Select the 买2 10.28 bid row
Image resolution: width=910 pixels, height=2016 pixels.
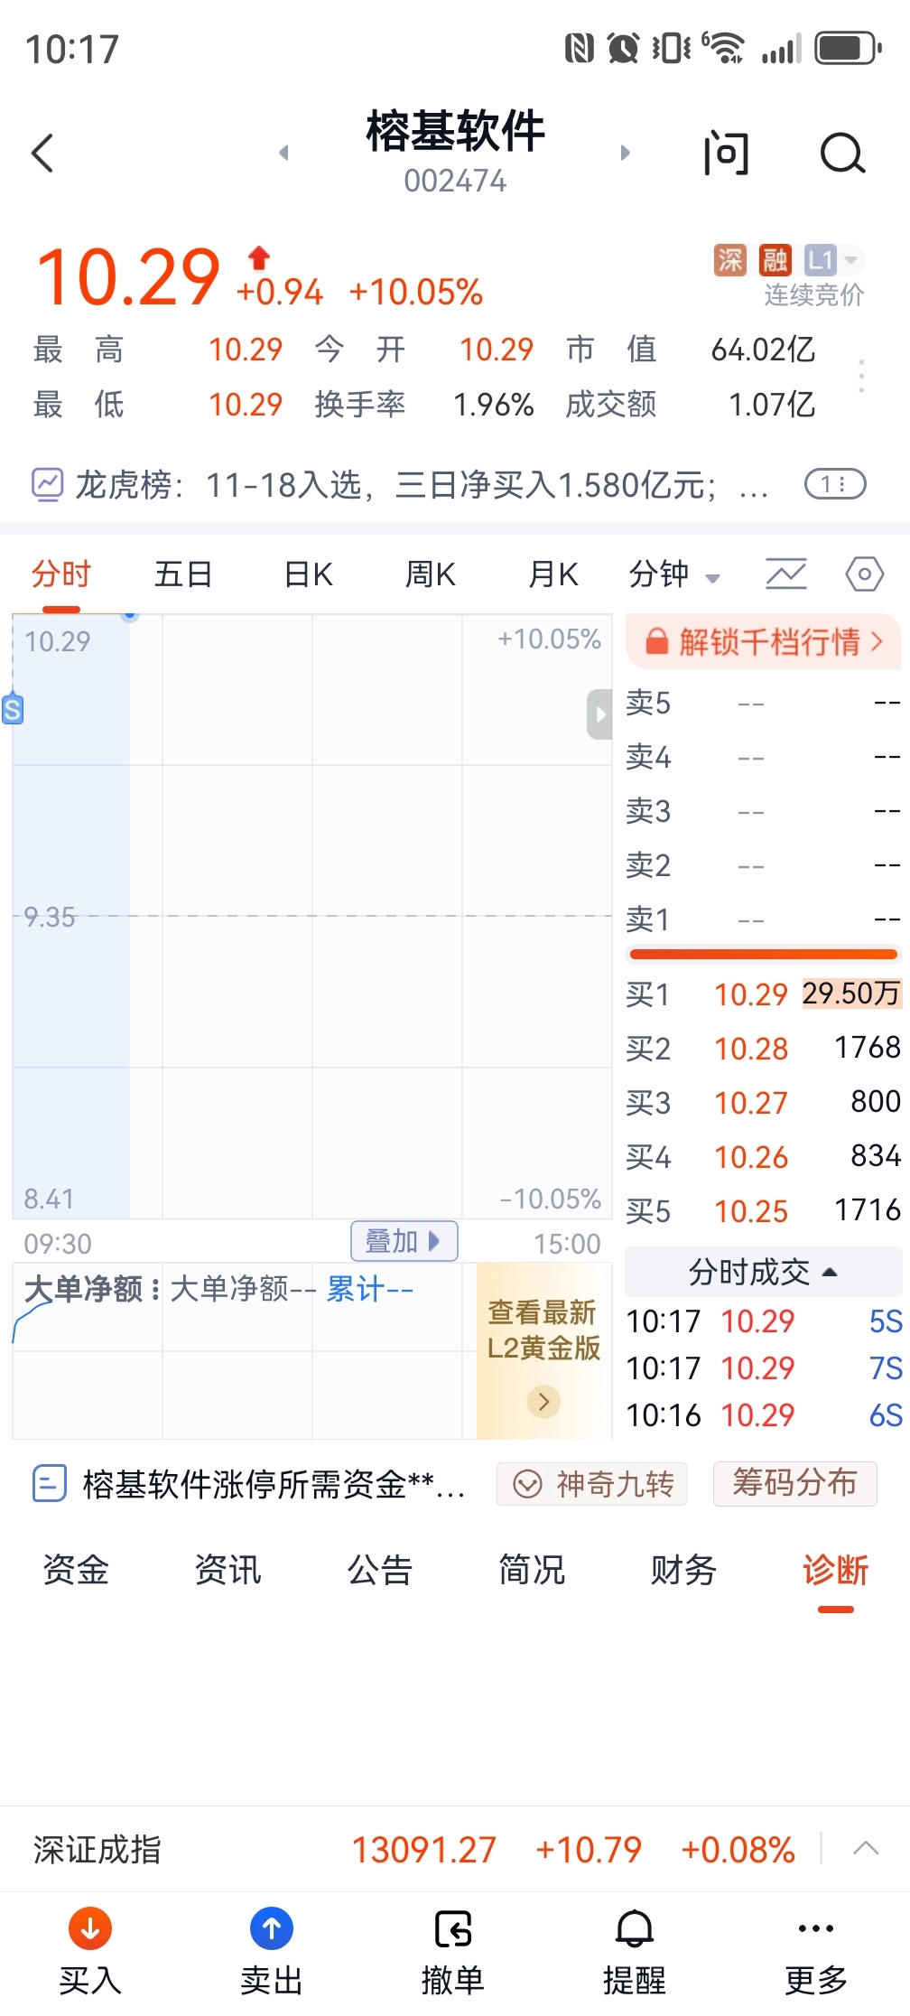(x=763, y=1049)
